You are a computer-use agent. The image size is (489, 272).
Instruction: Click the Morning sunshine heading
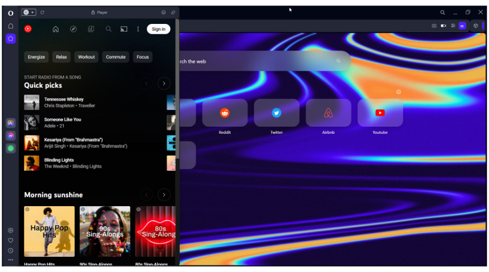[x=53, y=195]
